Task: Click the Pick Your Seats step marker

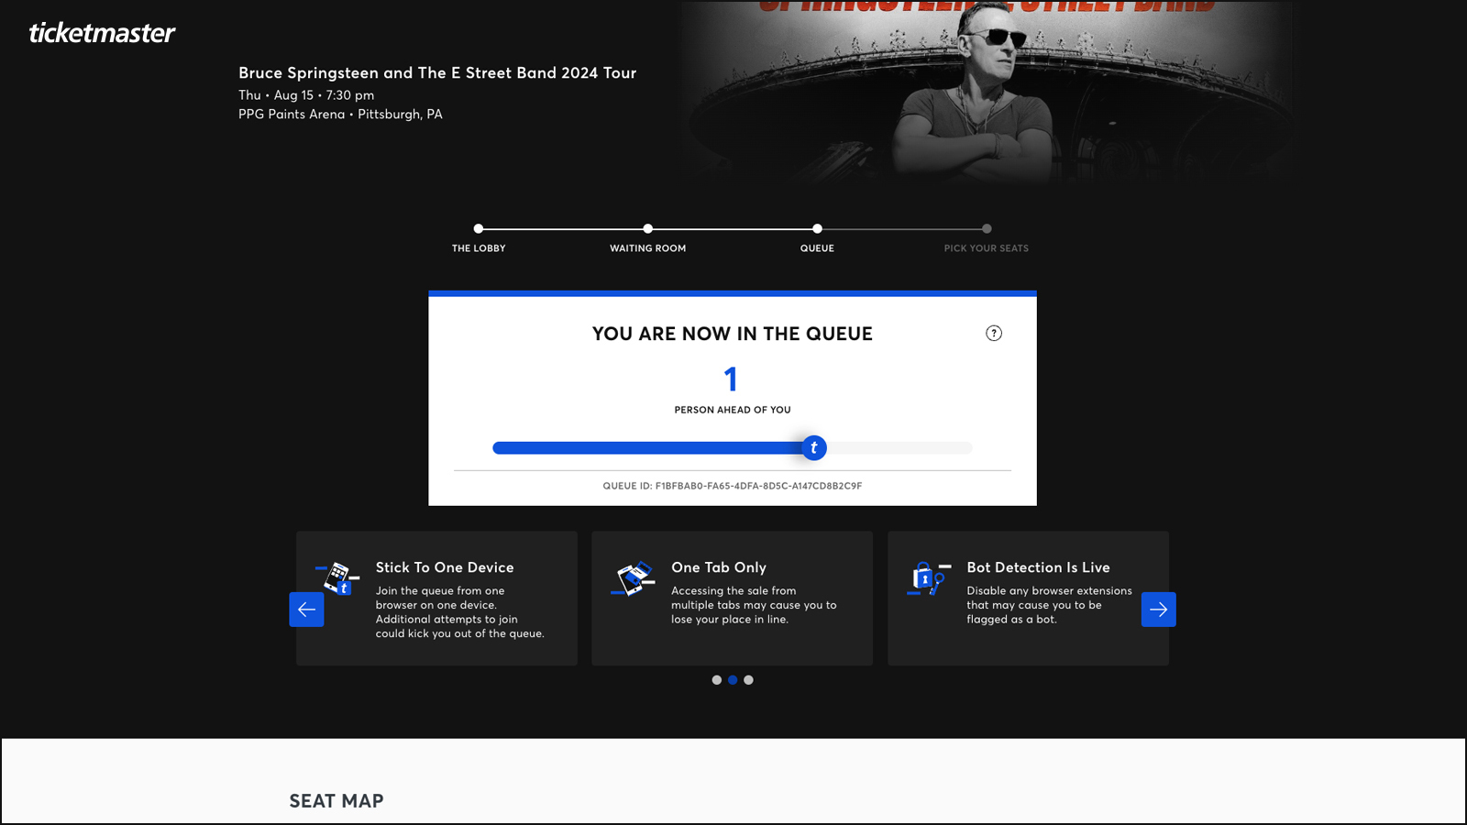Action: 987,229
